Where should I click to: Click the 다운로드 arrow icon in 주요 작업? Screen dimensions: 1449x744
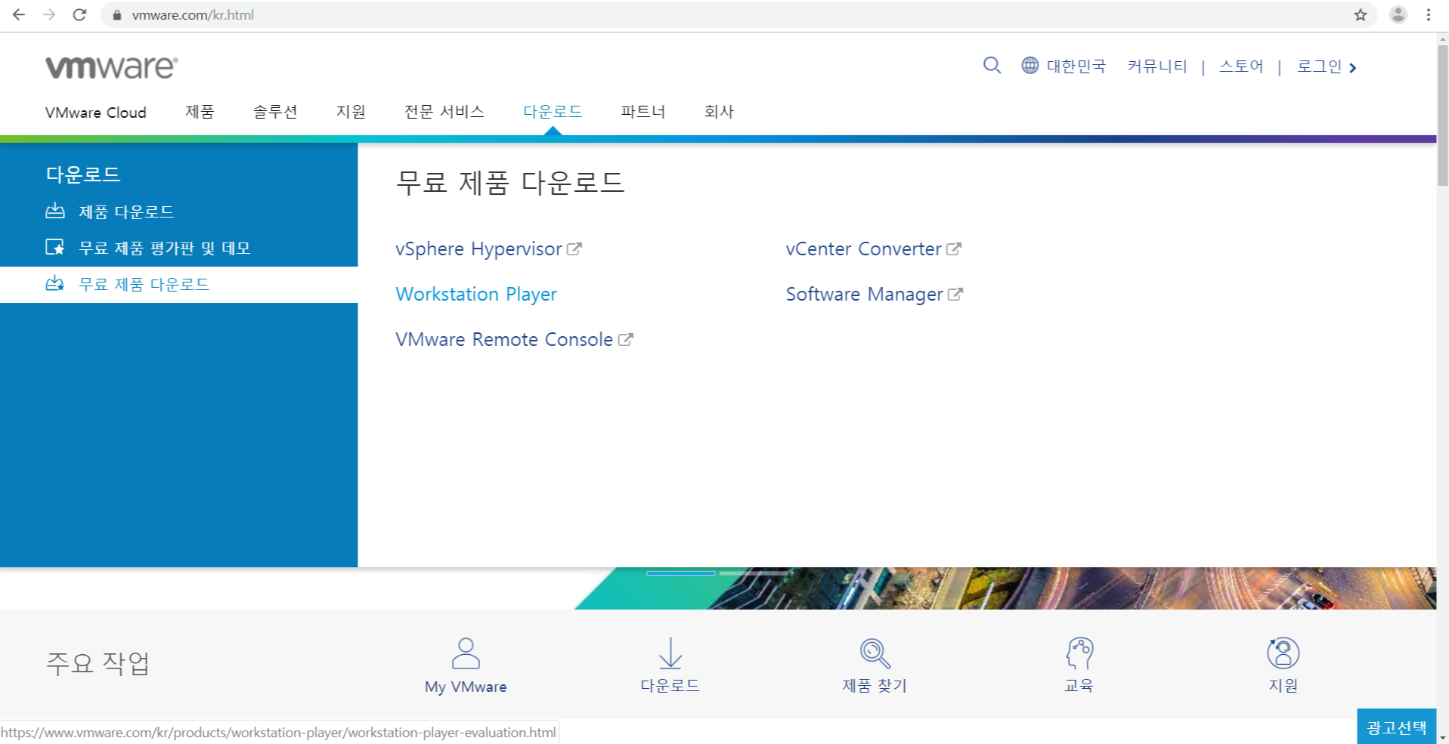click(x=670, y=653)
